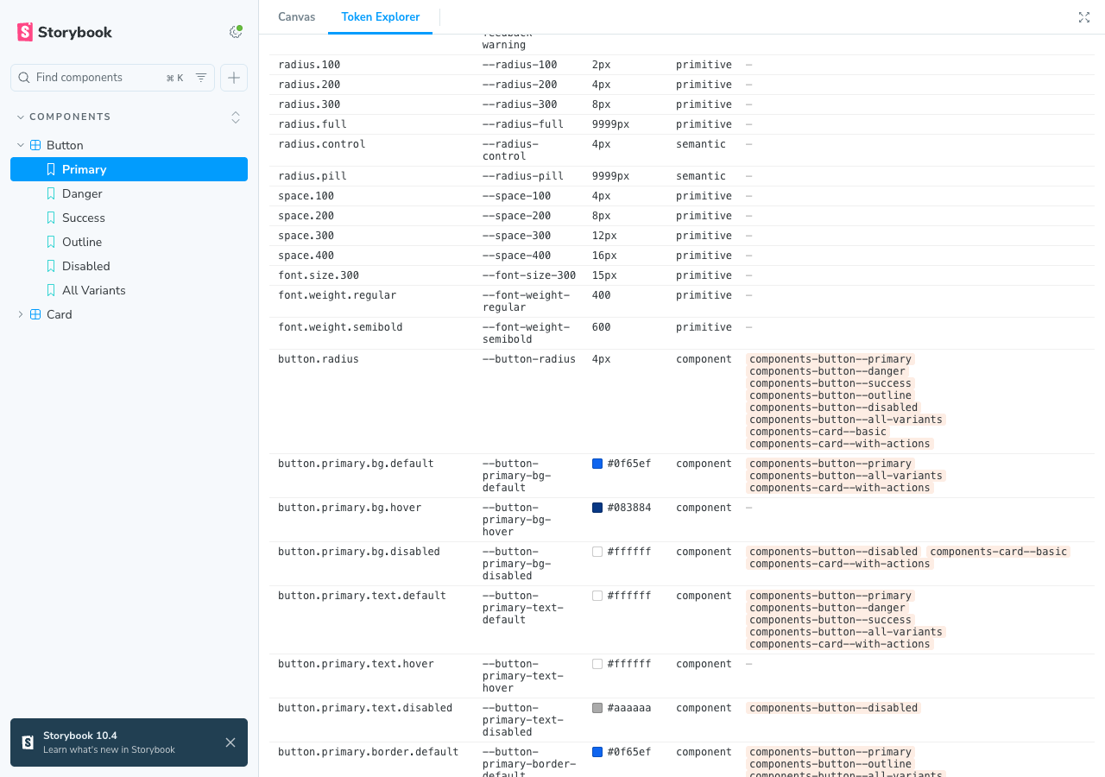
Task: Click the COMPONENTS section heading
Action: (70, 117)
